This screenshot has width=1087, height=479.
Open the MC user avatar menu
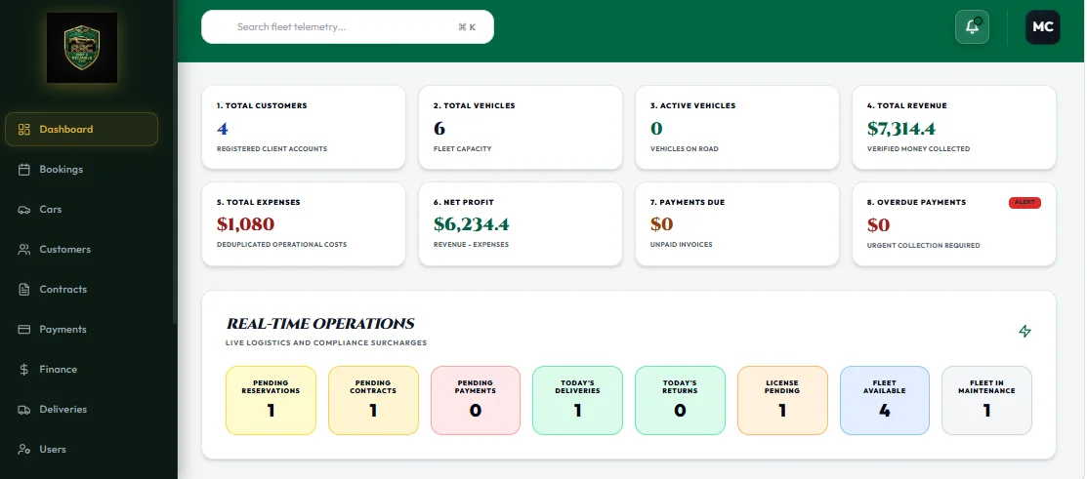1043,27
